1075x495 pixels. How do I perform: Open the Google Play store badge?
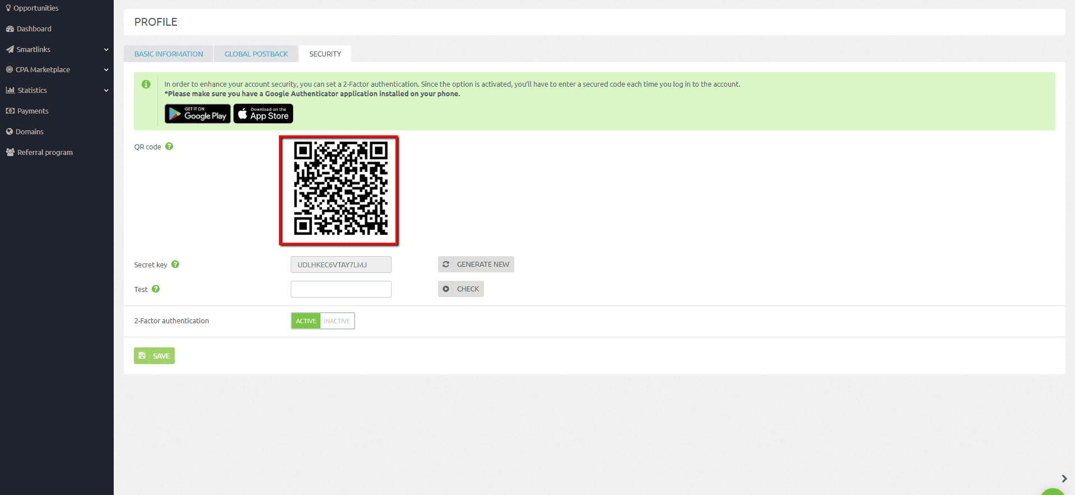coord(197,114)
